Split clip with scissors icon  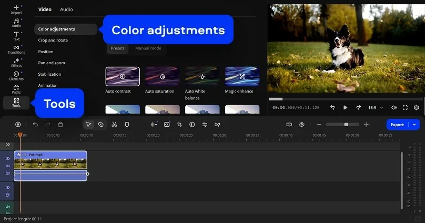point(114,124)
